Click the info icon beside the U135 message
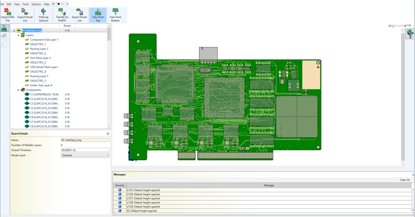415x217 pixels. [x=120, y=190]
